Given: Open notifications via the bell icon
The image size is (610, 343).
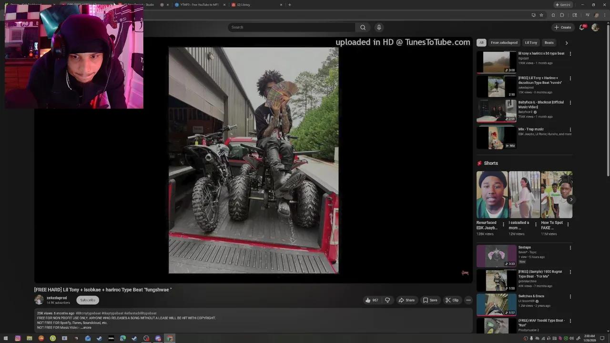Looking at the screenshot, I should (581, 27).
